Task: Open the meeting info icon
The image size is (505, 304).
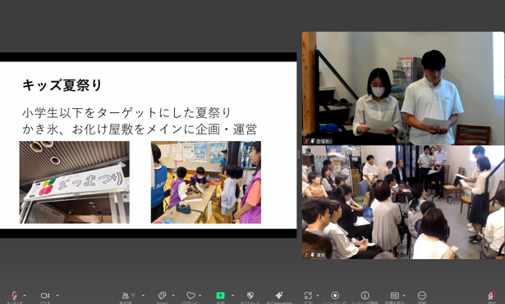Action: click(x=365, y=295)
